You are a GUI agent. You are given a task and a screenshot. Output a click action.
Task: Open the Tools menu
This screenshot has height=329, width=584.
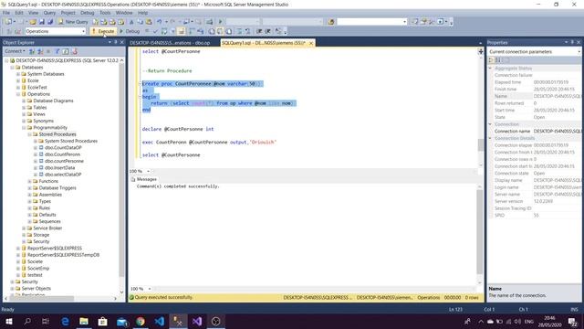(105, 13)
